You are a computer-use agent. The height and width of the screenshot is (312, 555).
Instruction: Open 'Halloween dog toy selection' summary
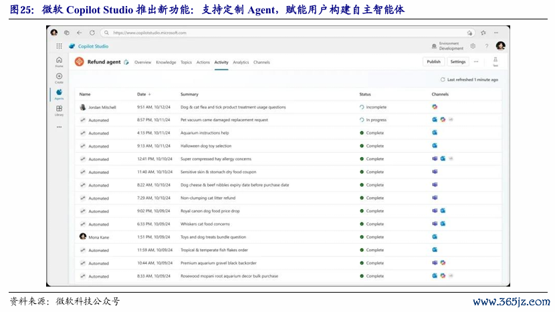[x=206, y=146]
